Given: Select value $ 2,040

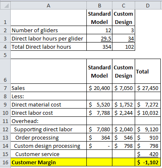Looking at the screenshot, I should [x=124, y=129].
